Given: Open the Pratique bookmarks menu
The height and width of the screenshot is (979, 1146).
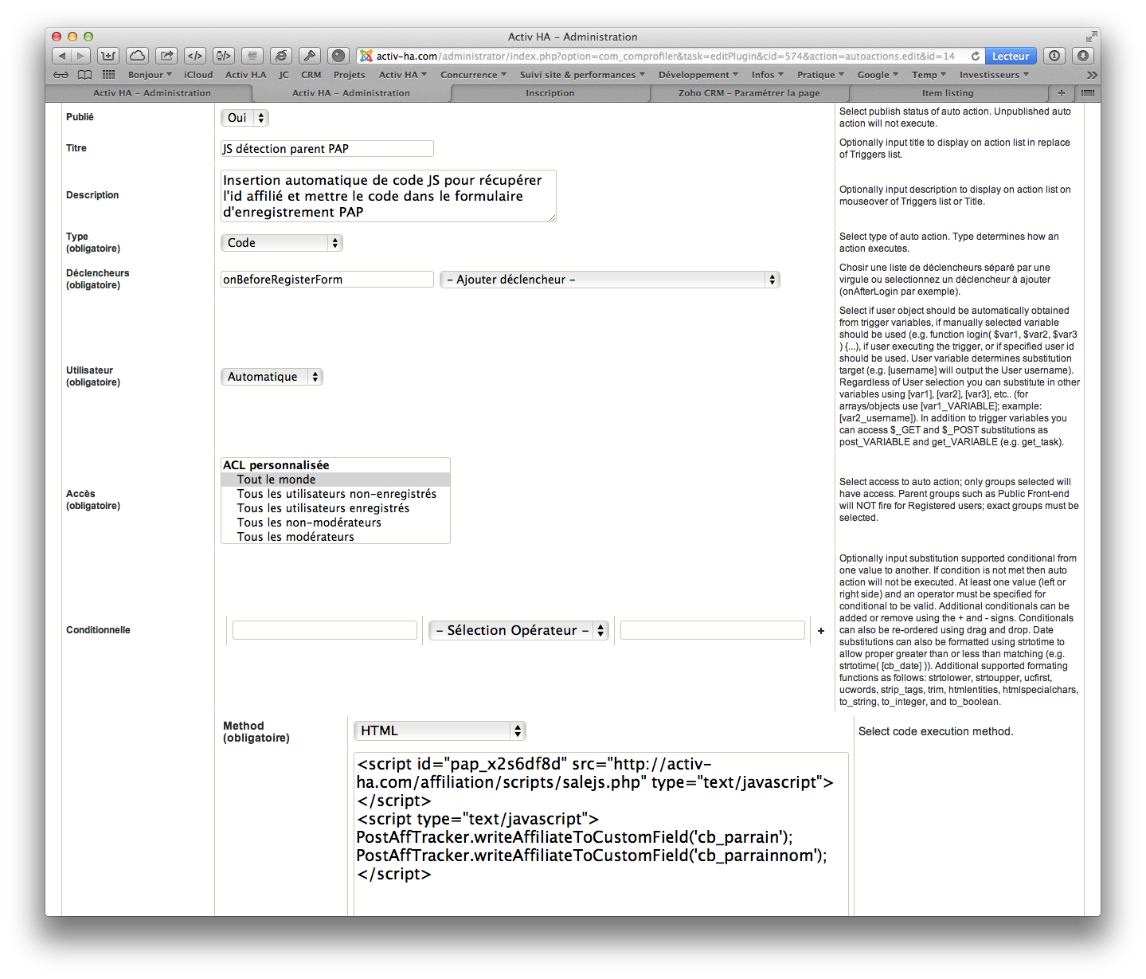Looking at the screenshot, I should tap(820, 75).
